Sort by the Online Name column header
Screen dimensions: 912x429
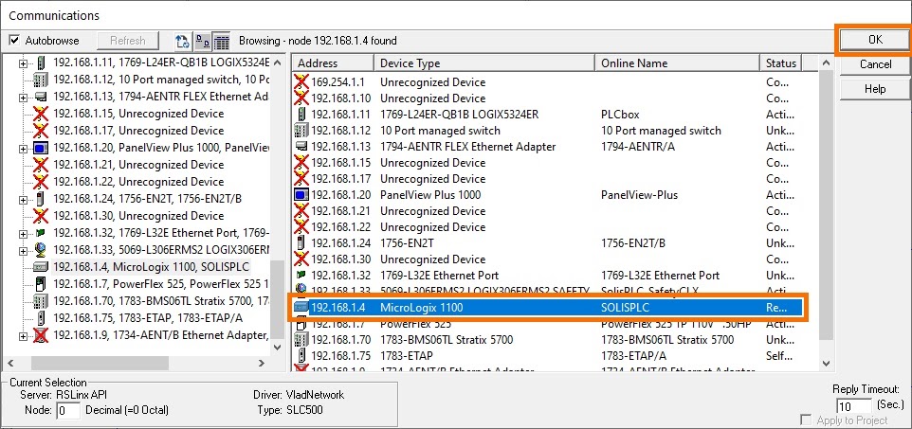[677, 63]
